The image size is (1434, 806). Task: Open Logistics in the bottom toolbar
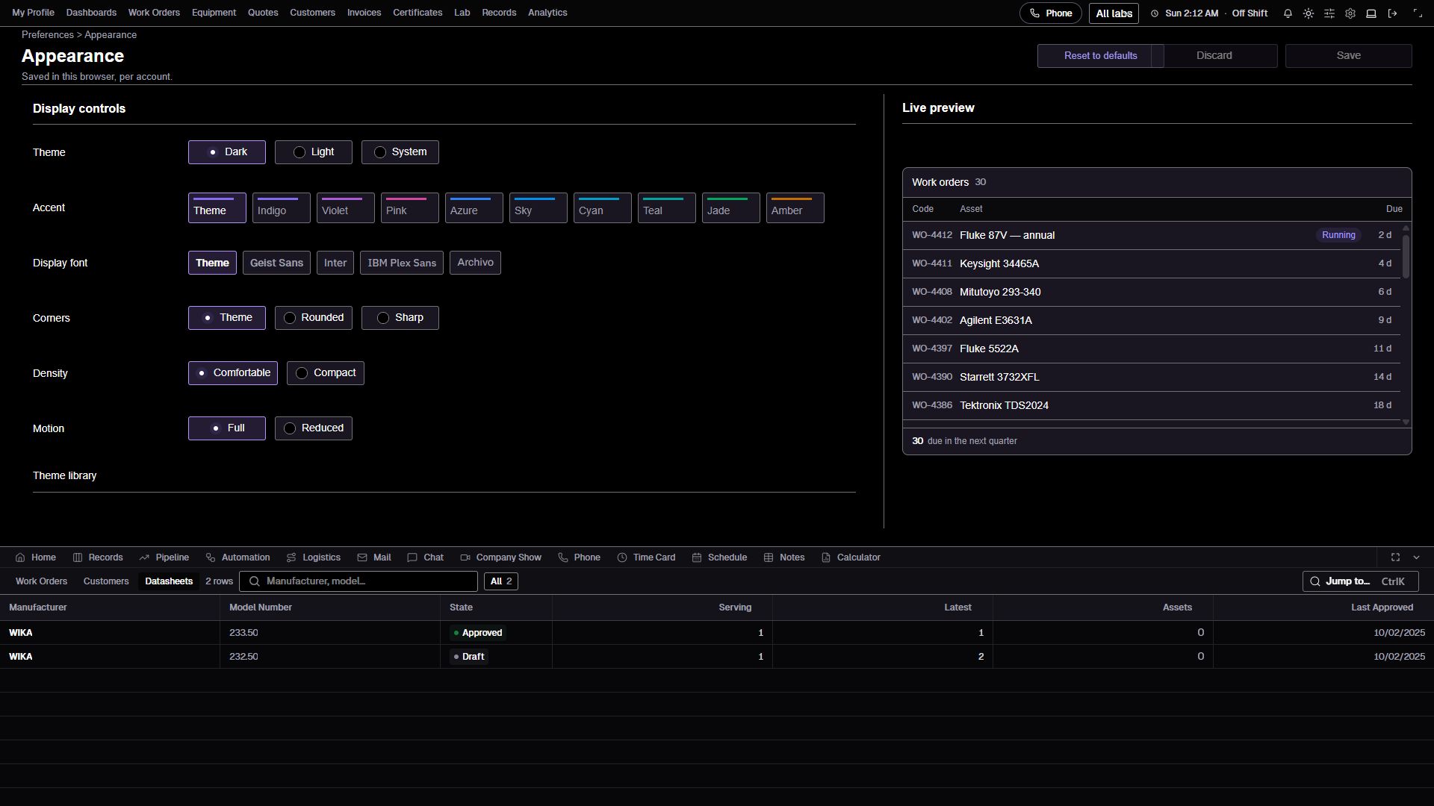point(314,557)
